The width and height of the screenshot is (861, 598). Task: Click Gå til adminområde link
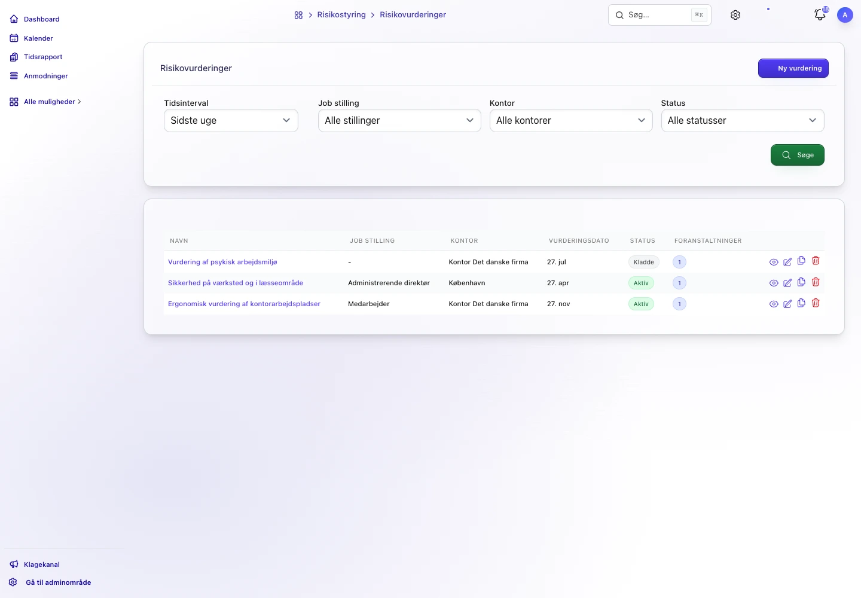[x=50, y=582]
